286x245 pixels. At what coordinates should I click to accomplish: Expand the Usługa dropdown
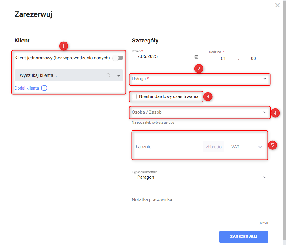[265, 79]
